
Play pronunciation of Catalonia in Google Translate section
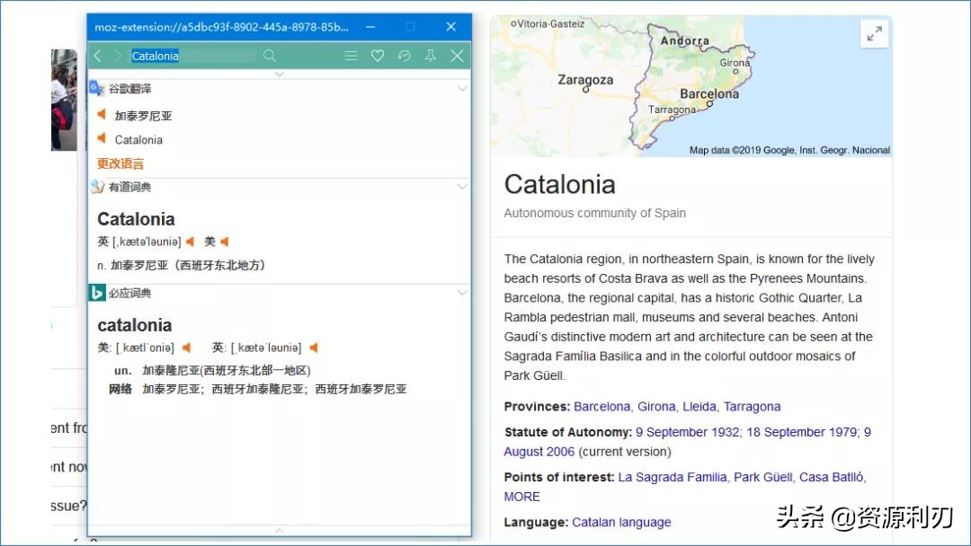coord(102,138)
